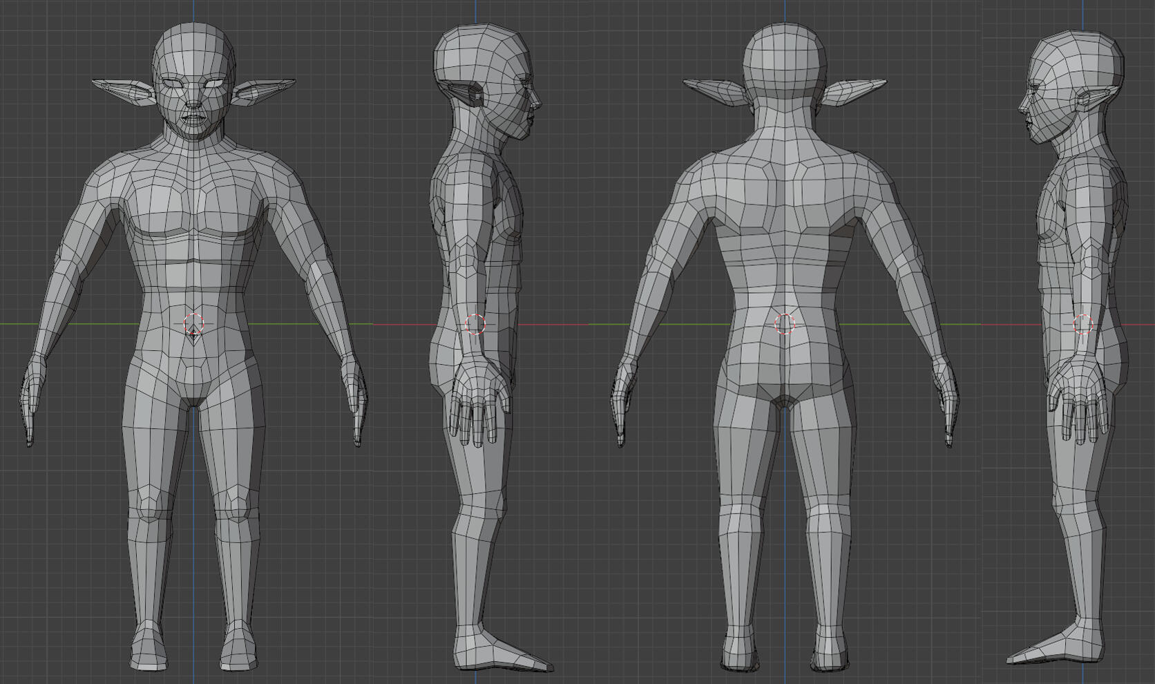Screen dimensions: 1155x684
Task: Click the 3D cursor in the right-facing side view
Action: point(475,323)
